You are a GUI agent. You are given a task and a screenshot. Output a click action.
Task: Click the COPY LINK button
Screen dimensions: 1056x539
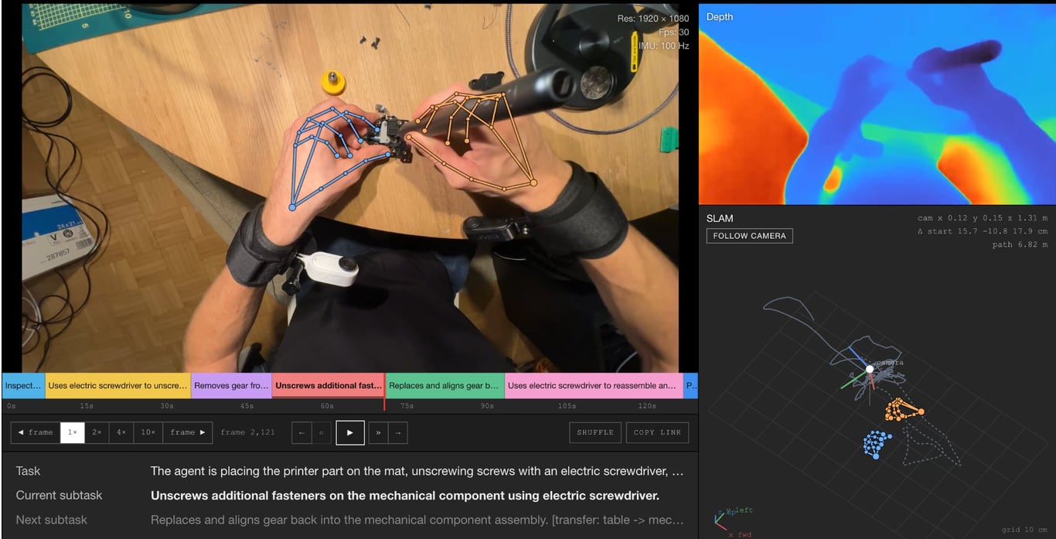point(658,432)
